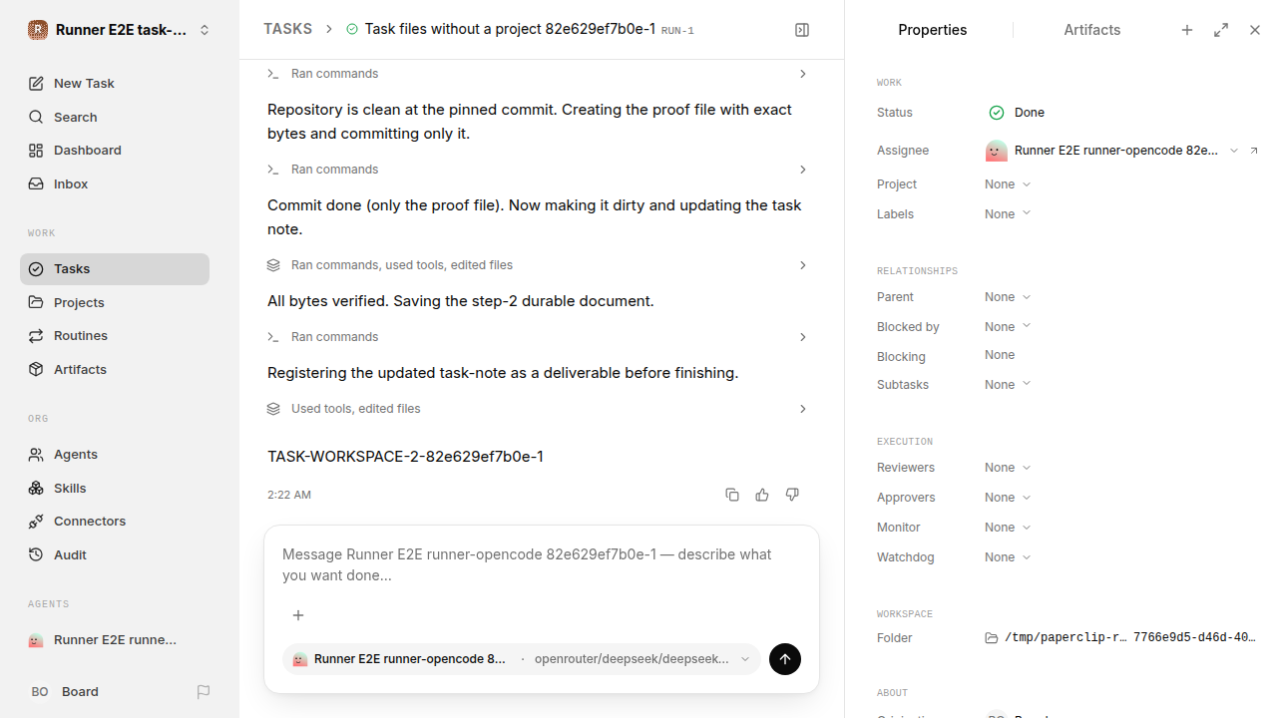Close the properties panel
This screenshot has width=1277, height=718.
[1255, 30]
